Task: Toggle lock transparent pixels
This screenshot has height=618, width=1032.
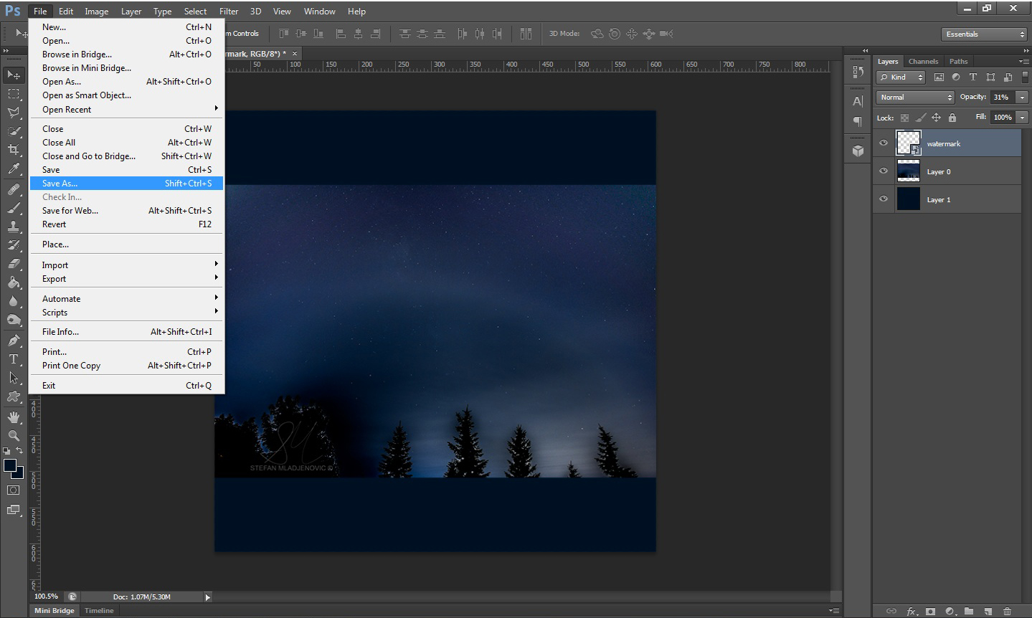Action: click(x=905, y=118)
